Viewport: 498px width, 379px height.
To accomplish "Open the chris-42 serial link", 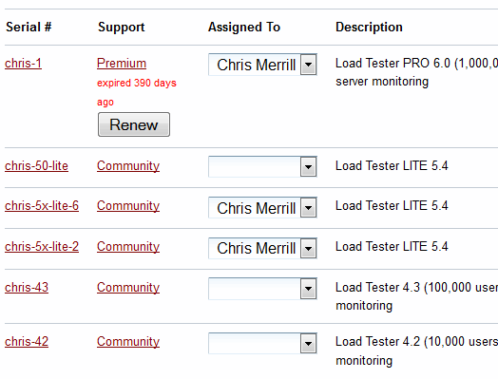I will (27, 342).
